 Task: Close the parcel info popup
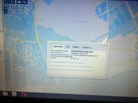[107, 45]
